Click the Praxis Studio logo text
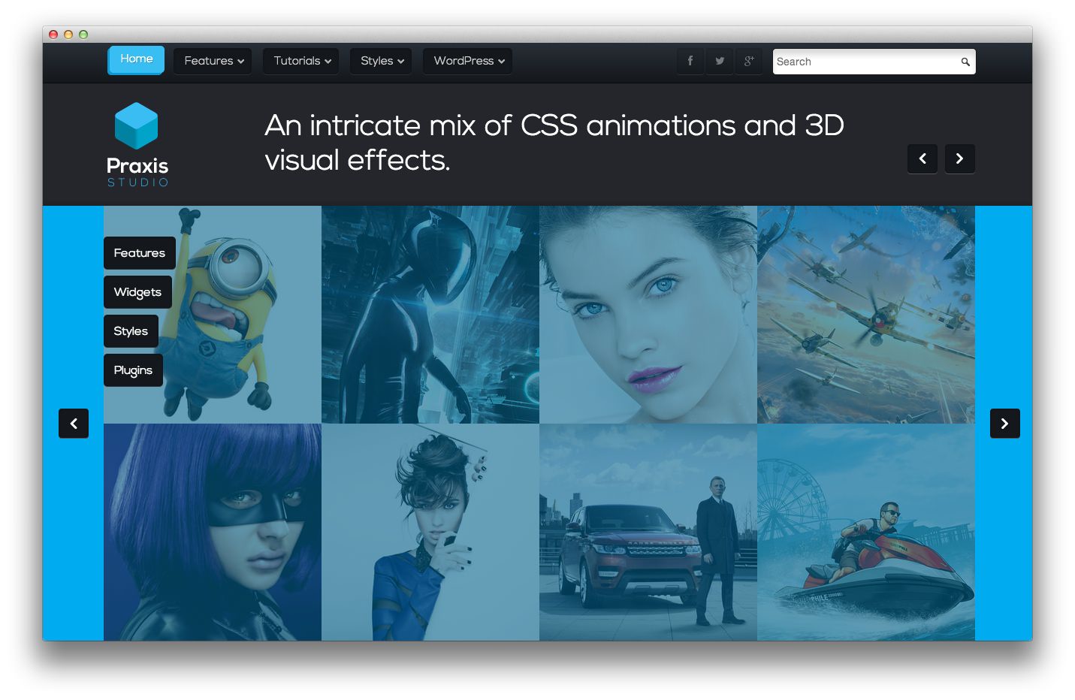 click(137, 172)
